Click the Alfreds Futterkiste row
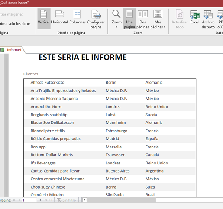This screenshot has height=209, width=223. coord(47,83)
